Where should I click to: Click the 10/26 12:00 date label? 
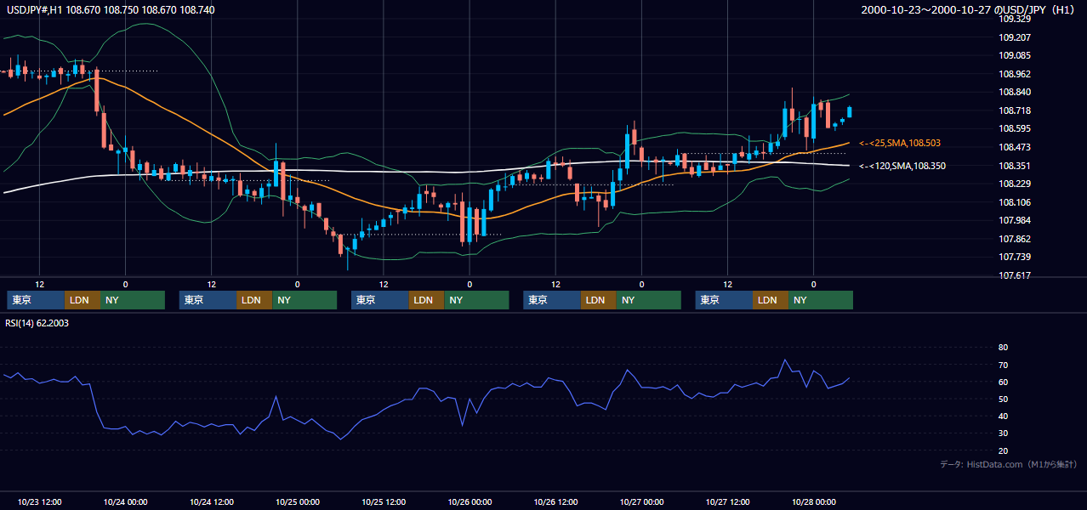[555, 501]
